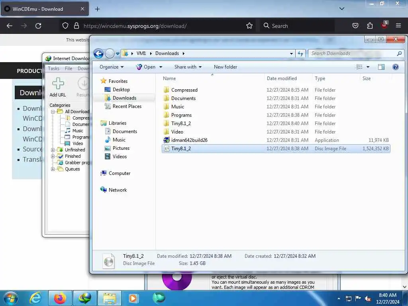
Task: Launch Internet Explorer from taskbar
Action: point(35,298)
